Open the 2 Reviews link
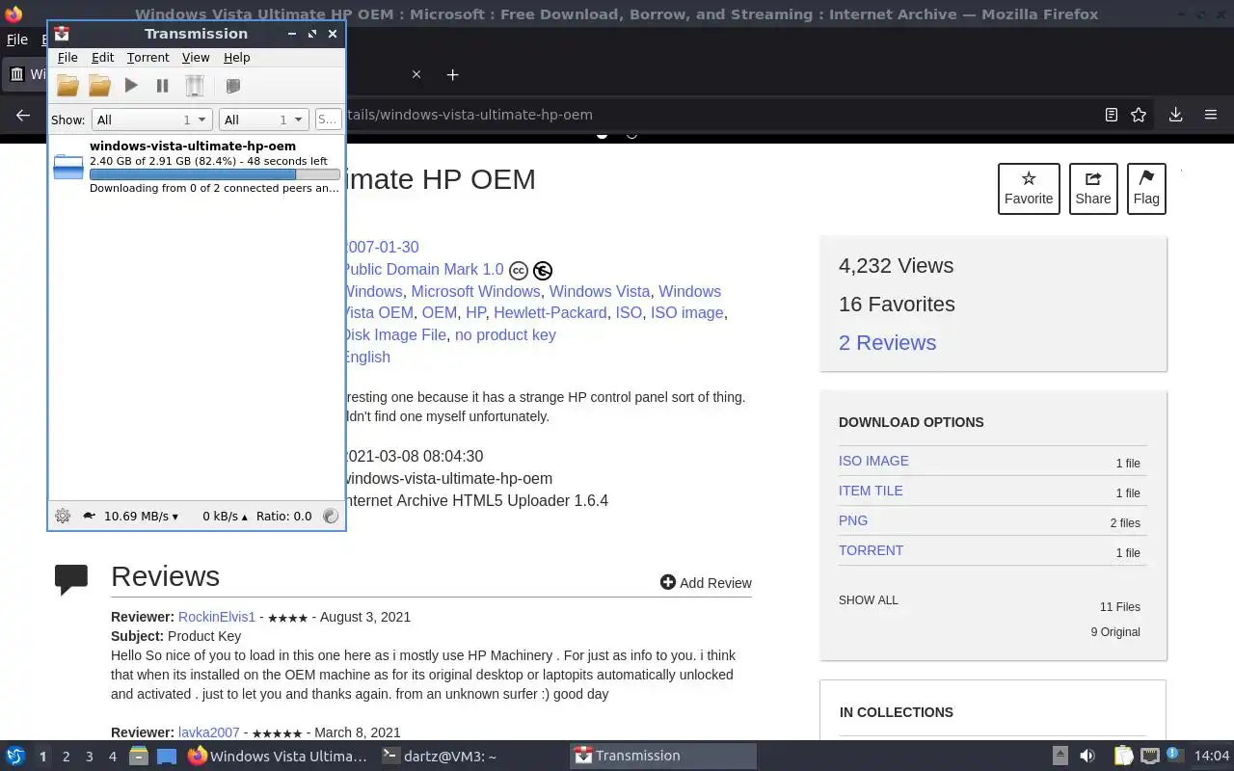This screenshot has width=1234, height=771. click(887, 342)
